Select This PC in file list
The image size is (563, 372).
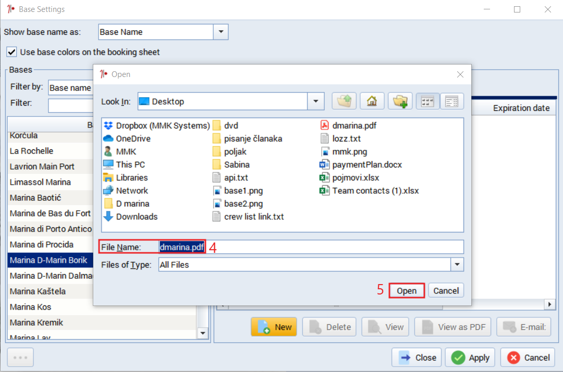[124, 164]
